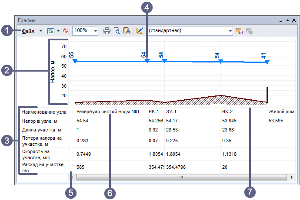Select the Напор в узле row header
This screenshot has width=300, height=200.
[x=40, y=121]
